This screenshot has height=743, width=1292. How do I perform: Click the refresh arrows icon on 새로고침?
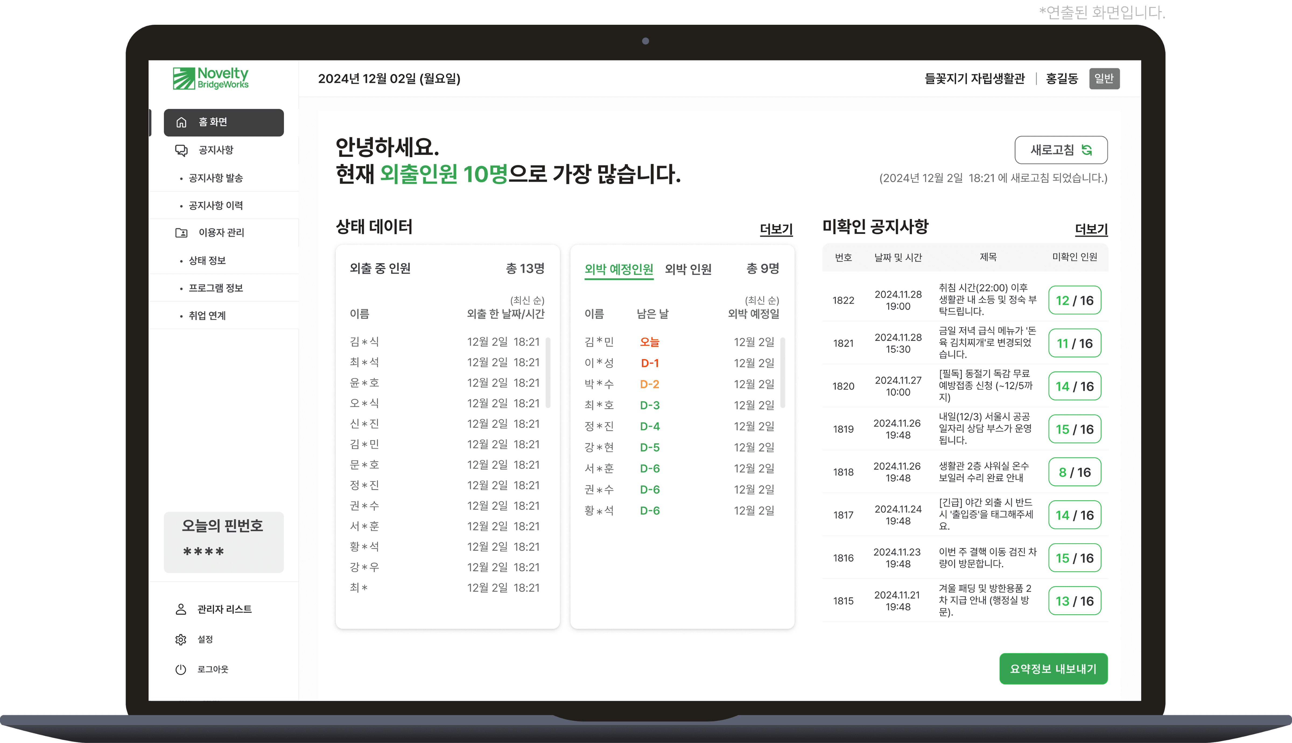coord(1087,150)
